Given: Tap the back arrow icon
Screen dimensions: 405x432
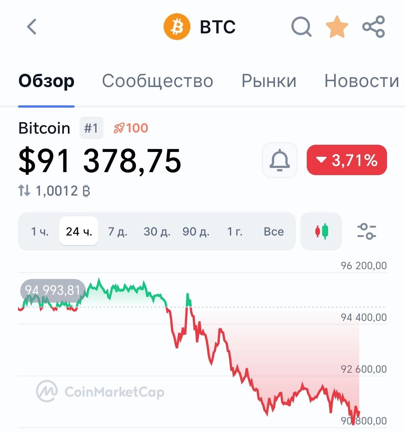Looking at the screenshot, I should (x=32, y=27).
